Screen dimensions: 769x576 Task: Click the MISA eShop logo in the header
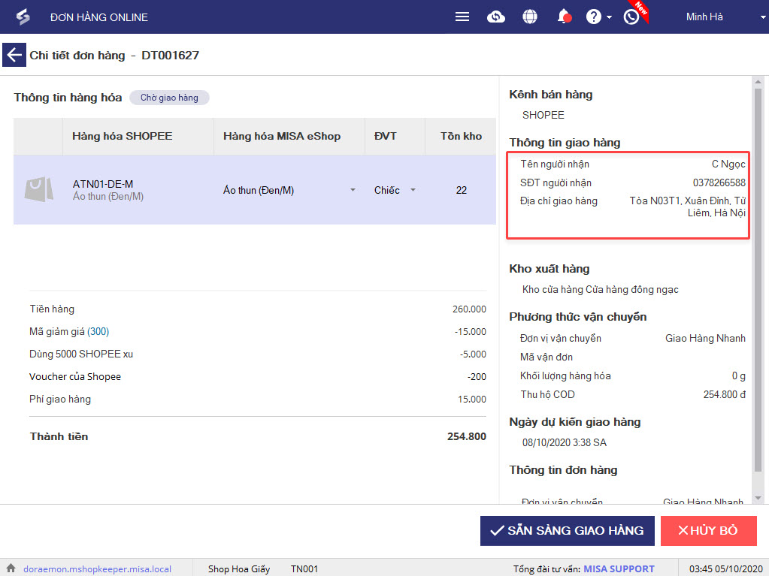point(23,17)
